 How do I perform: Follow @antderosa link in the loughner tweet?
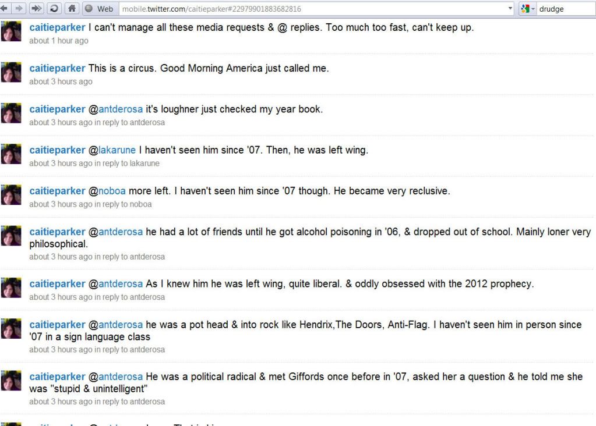pyautogui.click(x=116, y=109)
